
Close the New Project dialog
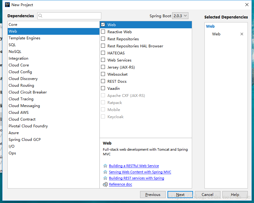coord(247,5)
